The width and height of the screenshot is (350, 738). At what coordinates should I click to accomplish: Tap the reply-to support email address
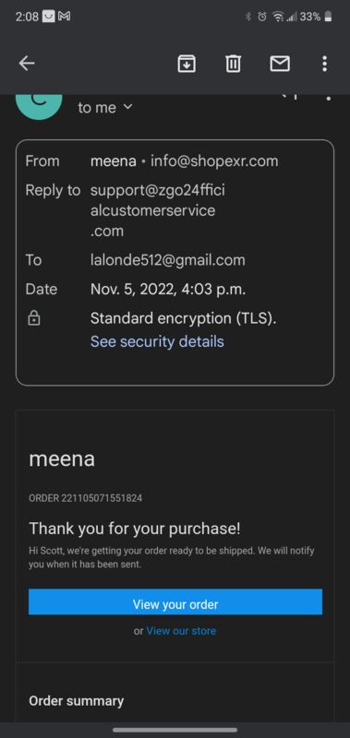pyautogui.click(x=157, y=210)
